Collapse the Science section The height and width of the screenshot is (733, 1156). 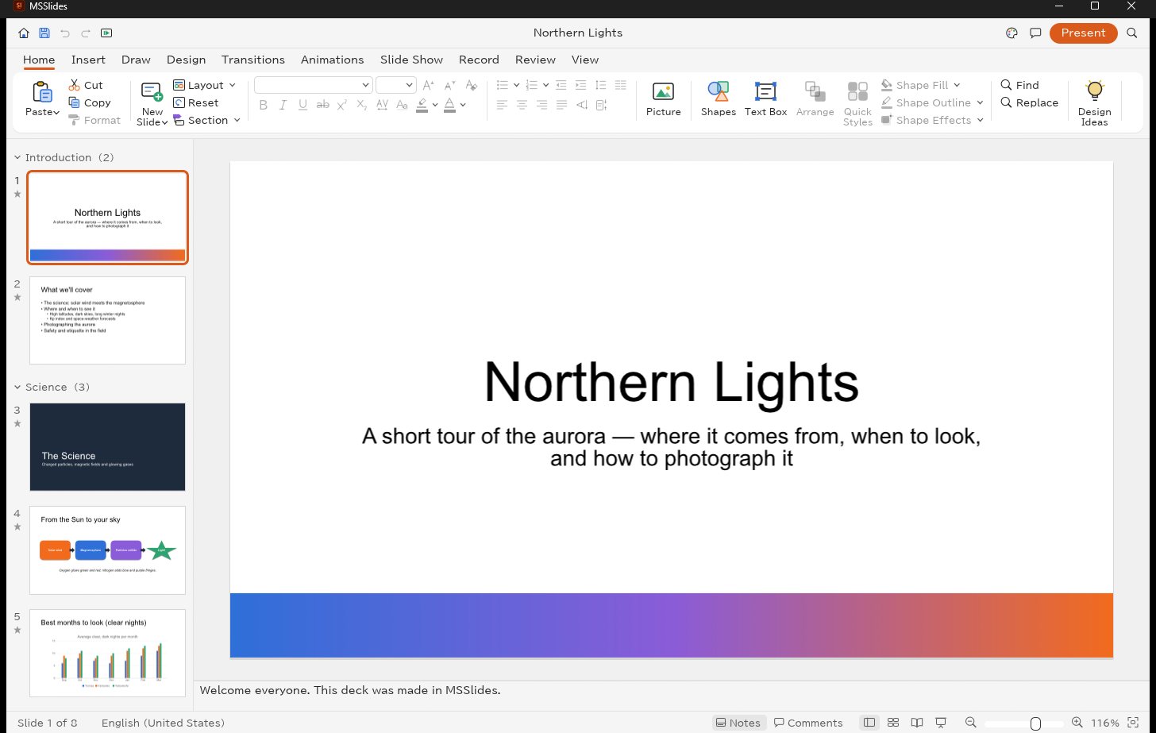18,387
